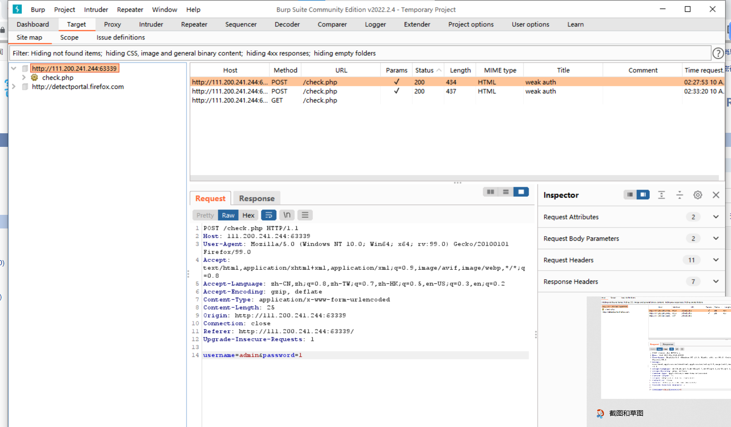Switch request/response to stacked horizontal layout
This screenshot has height=427, width=731.
pos(505,192)
